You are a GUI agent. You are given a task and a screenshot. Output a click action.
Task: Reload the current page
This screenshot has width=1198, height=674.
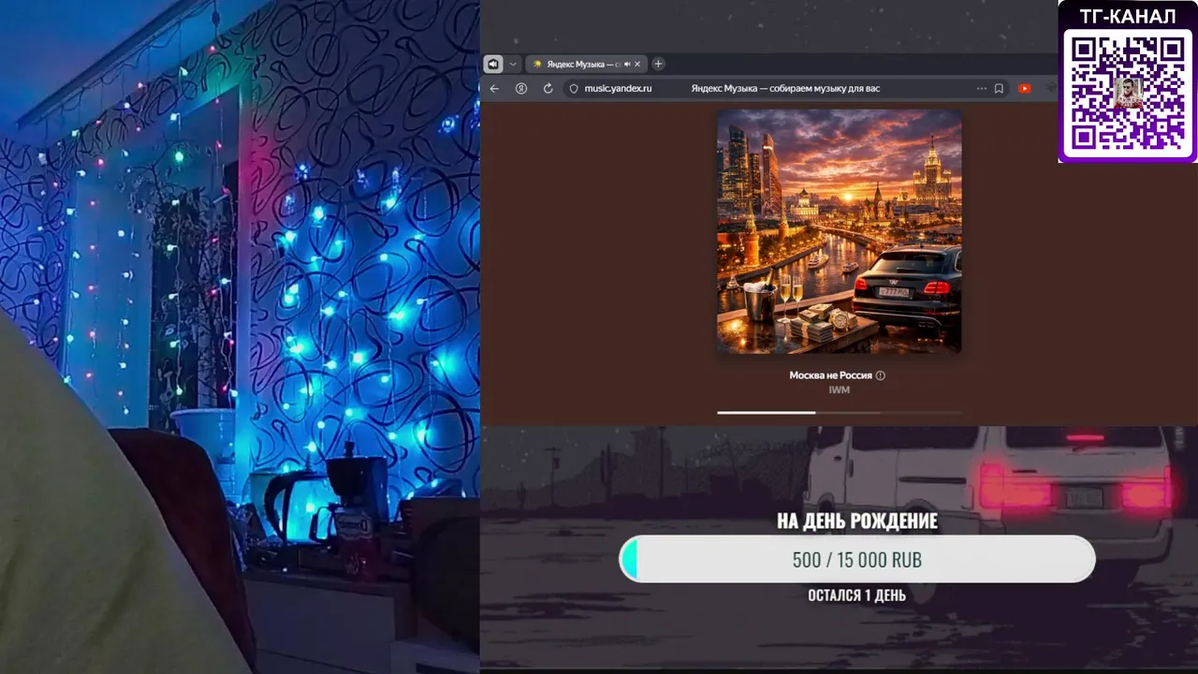(548, 88)
